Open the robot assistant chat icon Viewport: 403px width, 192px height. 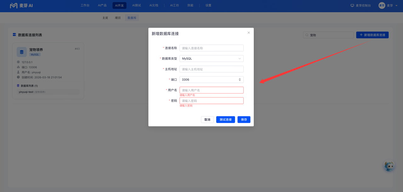click(389, 166)
